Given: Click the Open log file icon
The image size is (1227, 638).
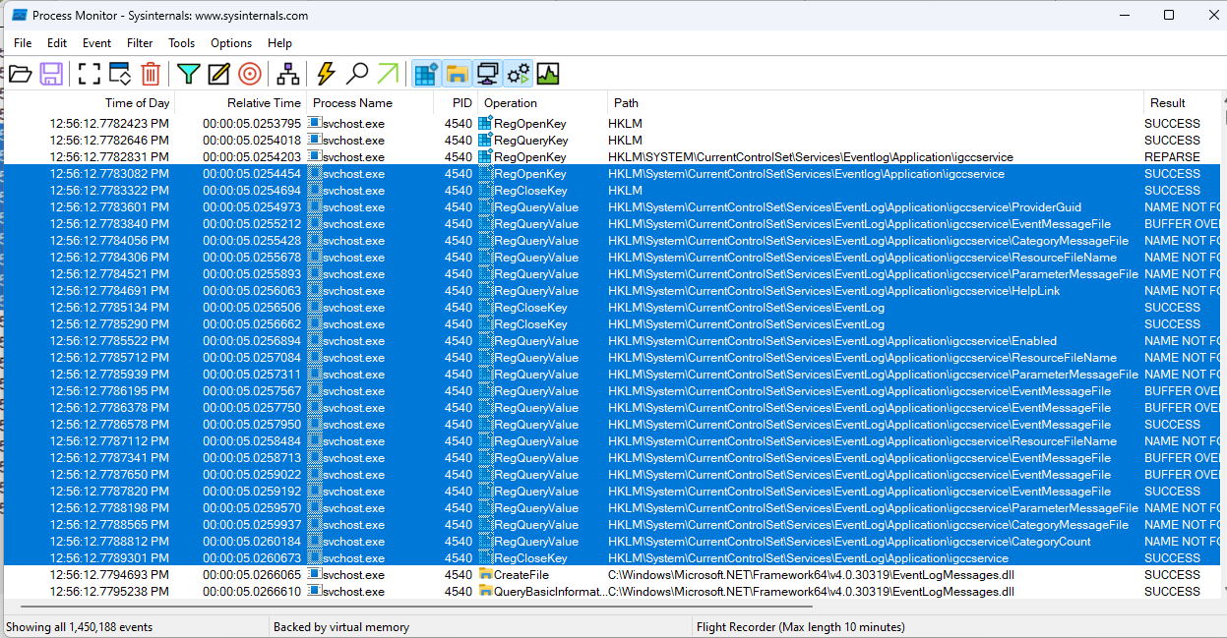Looking at the screenshot, I should tap(21, 74).
